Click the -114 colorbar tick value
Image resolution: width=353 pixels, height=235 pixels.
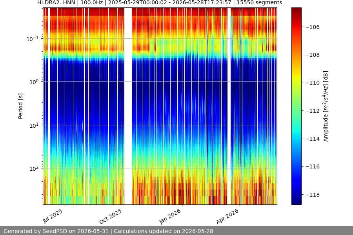tap(313, 139)
